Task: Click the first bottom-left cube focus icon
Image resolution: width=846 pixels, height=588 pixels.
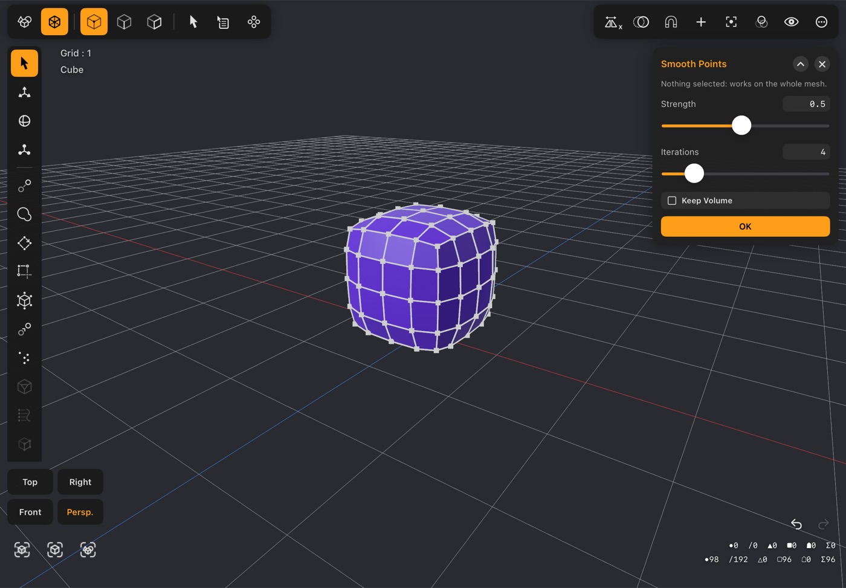Action: tap(22, 549)
